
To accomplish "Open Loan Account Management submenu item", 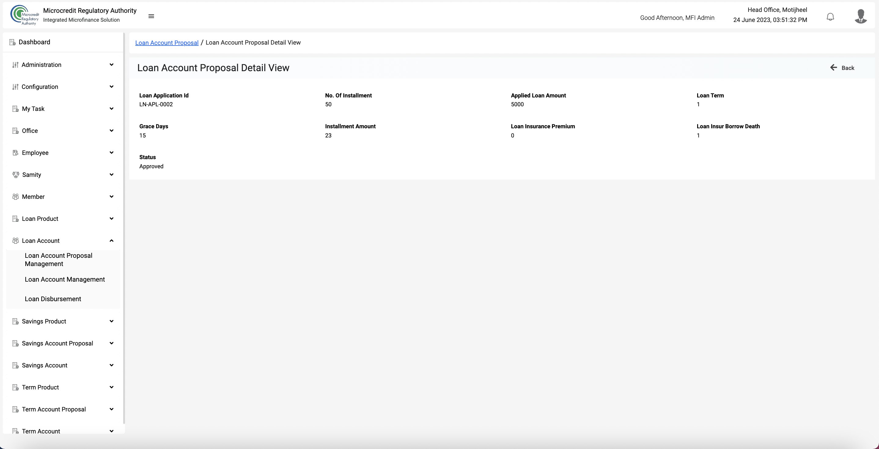I will [x=65, y=279].
